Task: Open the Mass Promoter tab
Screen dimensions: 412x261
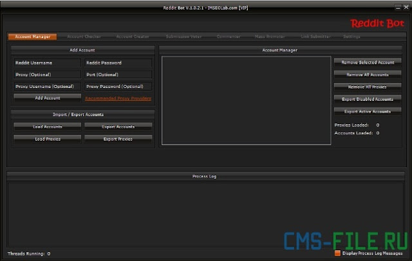Action: (270, 37)
